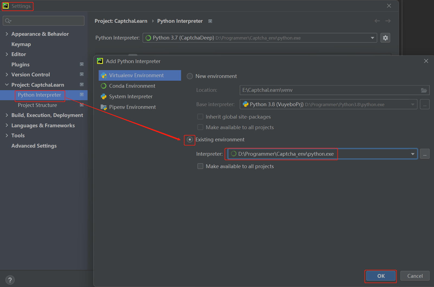The width and height of the screenshot is (434, 287).
Task: Click the back navigation arrow in Settings
Action: click(377, 21)
